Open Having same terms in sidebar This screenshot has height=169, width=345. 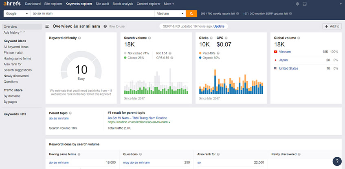17,58
